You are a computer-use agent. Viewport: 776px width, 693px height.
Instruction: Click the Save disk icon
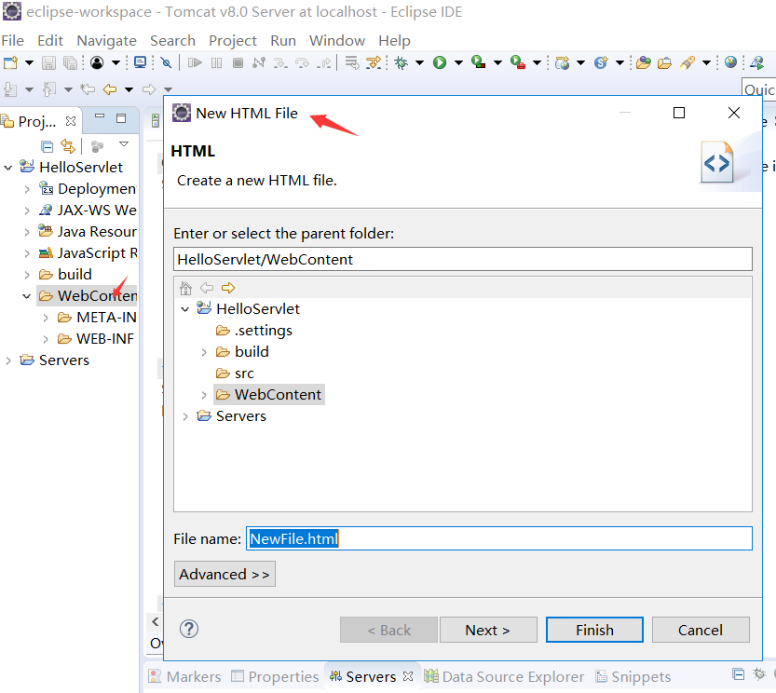point(48,62)
